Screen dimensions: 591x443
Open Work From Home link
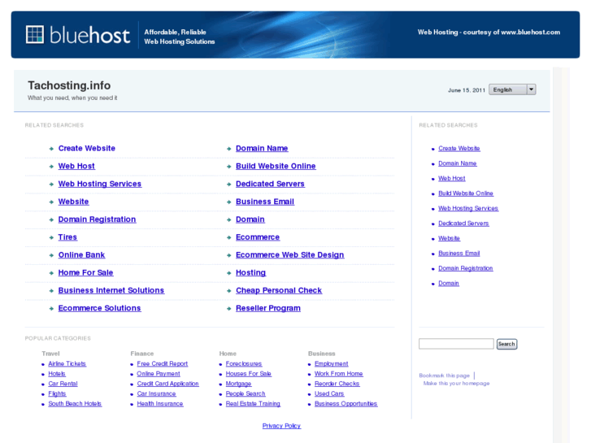[x=338, y=374]
